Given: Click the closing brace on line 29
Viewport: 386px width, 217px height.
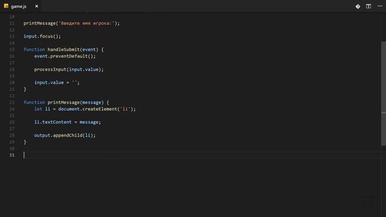Looking at the screenshot, I should 25,142.
